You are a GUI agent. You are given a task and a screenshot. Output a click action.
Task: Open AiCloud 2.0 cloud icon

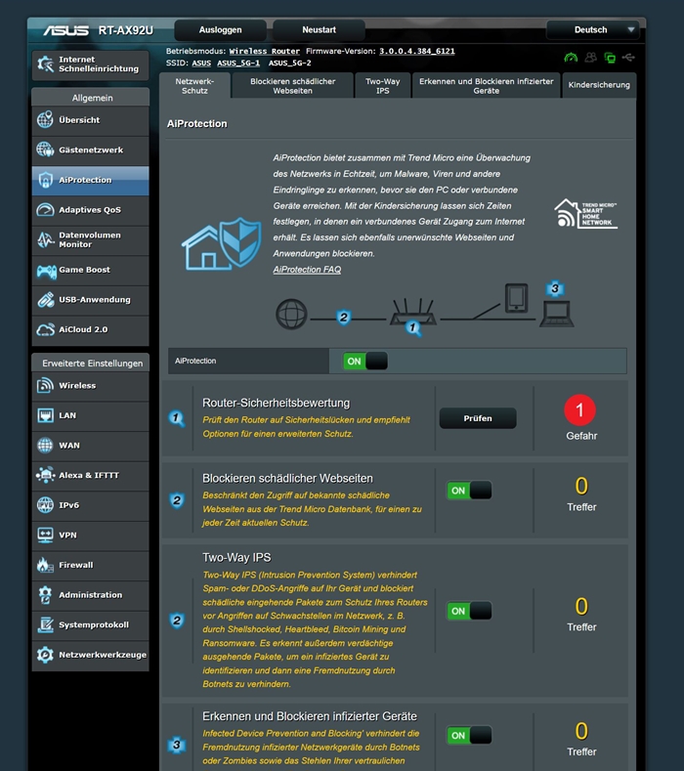45,329
